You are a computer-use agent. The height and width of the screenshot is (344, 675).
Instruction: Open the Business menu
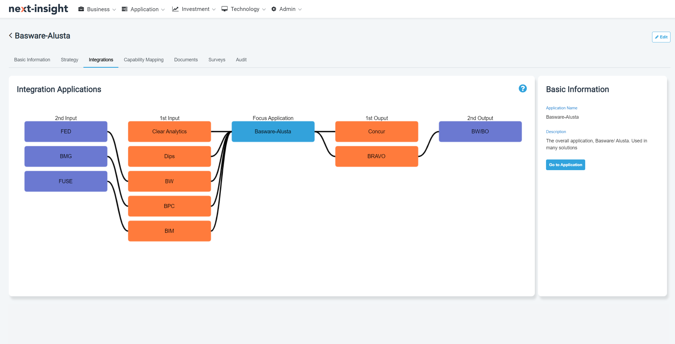point(97,9)
